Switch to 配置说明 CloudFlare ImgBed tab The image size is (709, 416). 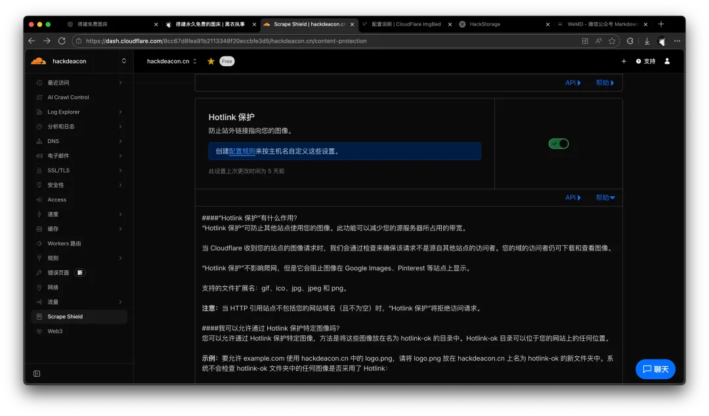pos(406,24)
